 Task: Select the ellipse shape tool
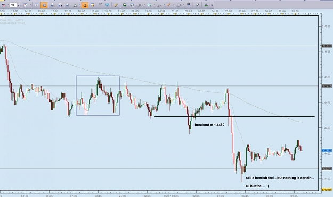[179, 5]
